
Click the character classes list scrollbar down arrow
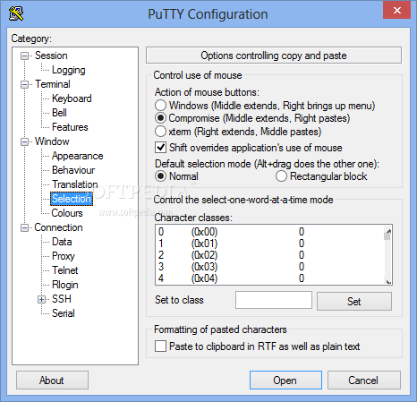click(388, 281)
